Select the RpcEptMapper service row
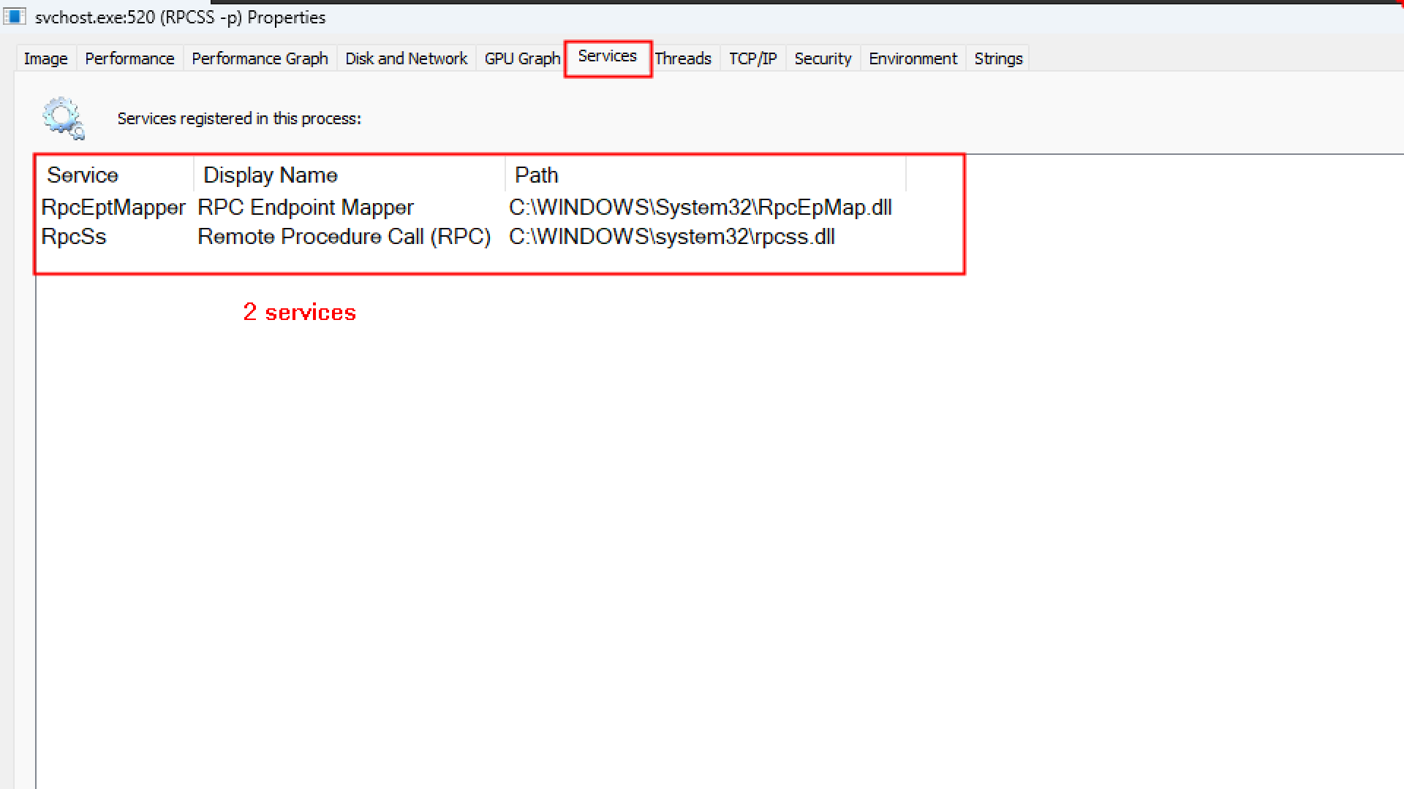This screenshot has height=789, width=1404. tap(113, 207)
